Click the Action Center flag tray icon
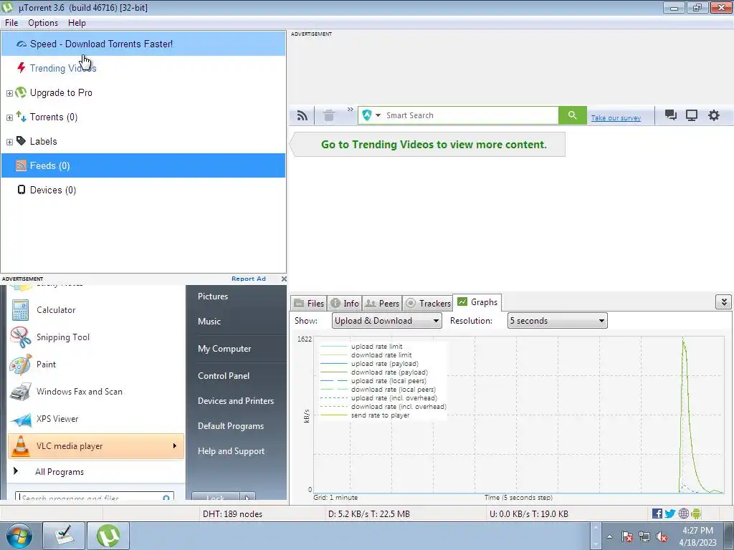 point(627,536)
